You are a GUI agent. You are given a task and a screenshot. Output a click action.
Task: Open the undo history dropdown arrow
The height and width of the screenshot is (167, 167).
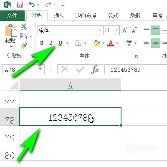(38, 5)
